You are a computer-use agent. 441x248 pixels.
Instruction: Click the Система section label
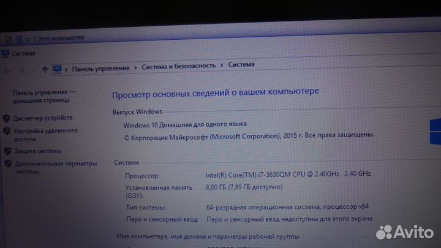(x=127, y=162)
